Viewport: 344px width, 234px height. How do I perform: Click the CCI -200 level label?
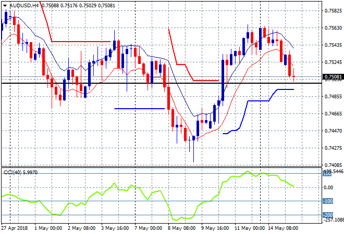tap(328, 215)
